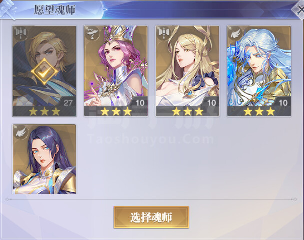Screen dimensions: 304x240
Task: Click the level 27 badge on blond hero
Action: [x=68, y=103]
